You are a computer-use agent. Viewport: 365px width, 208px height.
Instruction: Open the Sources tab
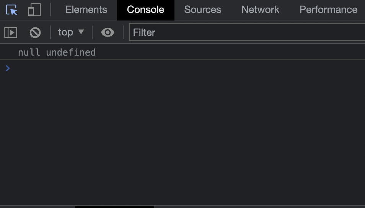(202, 10)
